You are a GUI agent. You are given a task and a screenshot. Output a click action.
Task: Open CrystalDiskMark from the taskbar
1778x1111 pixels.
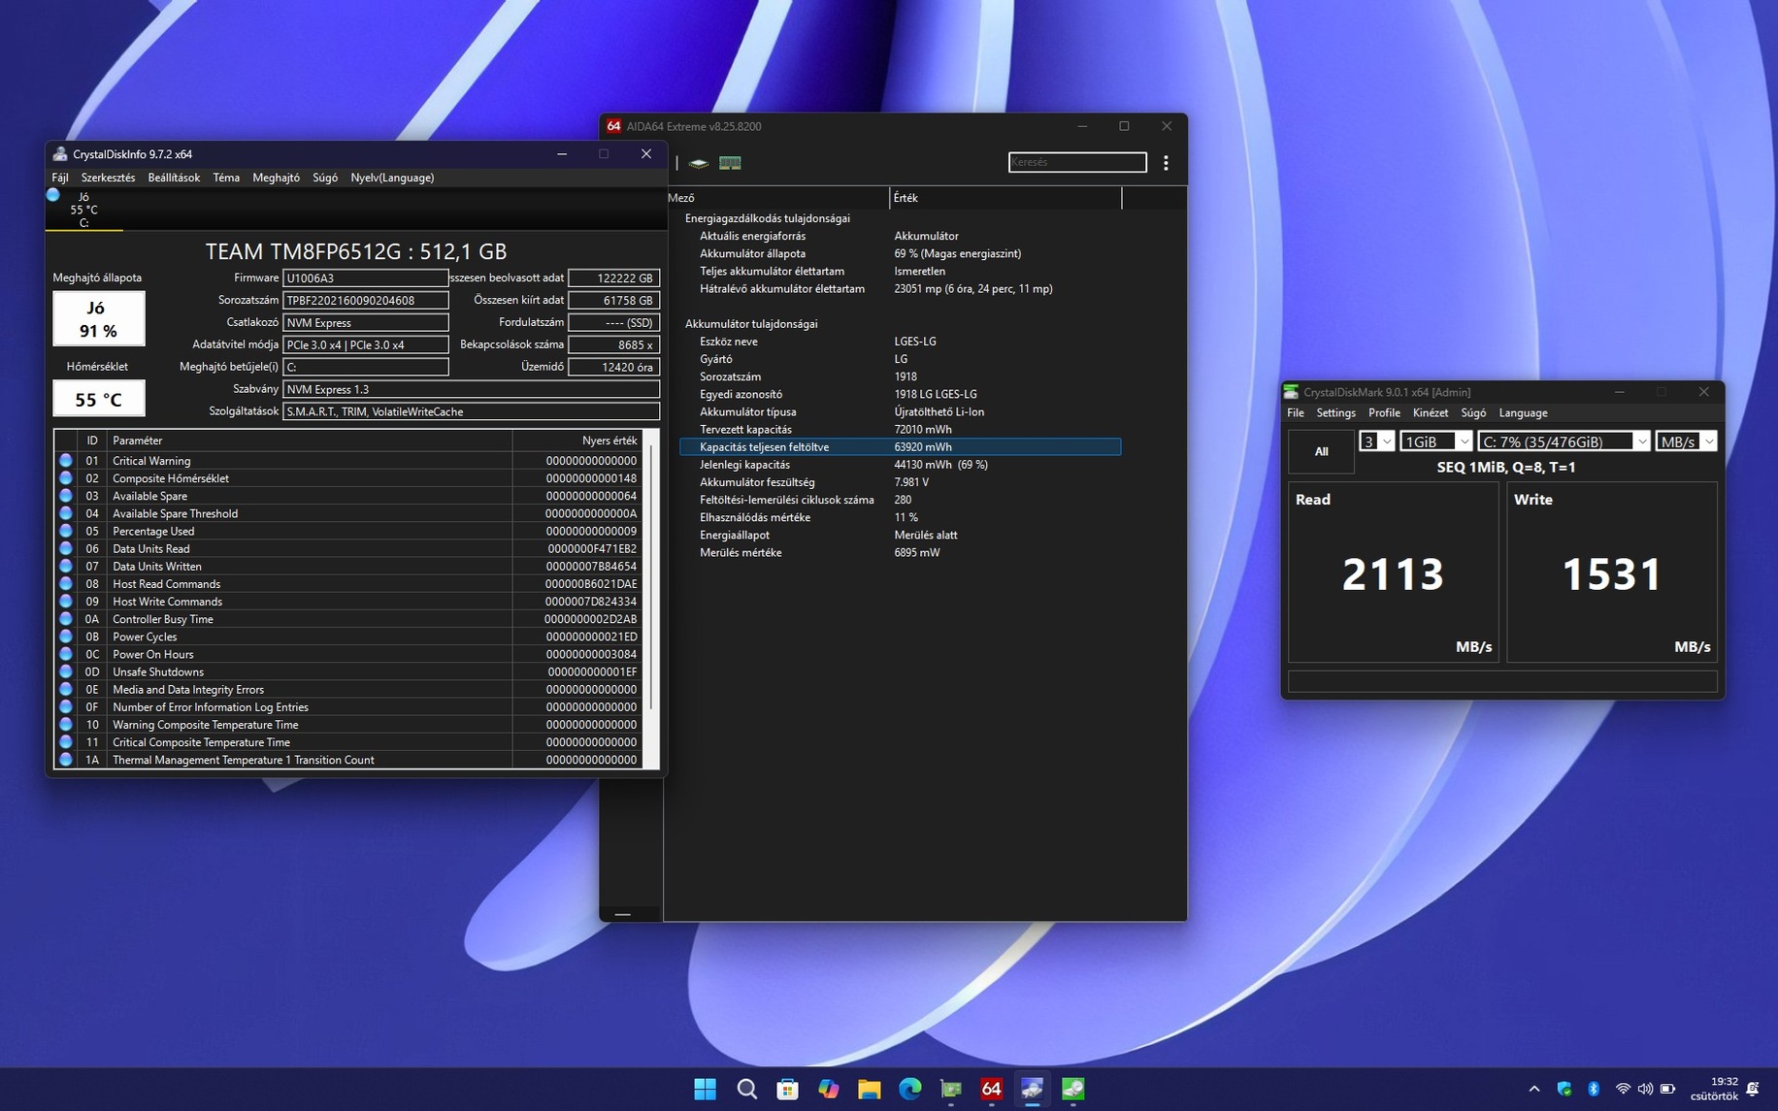tap(1072, 1089)
